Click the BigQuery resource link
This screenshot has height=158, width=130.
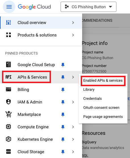point(89,142)
